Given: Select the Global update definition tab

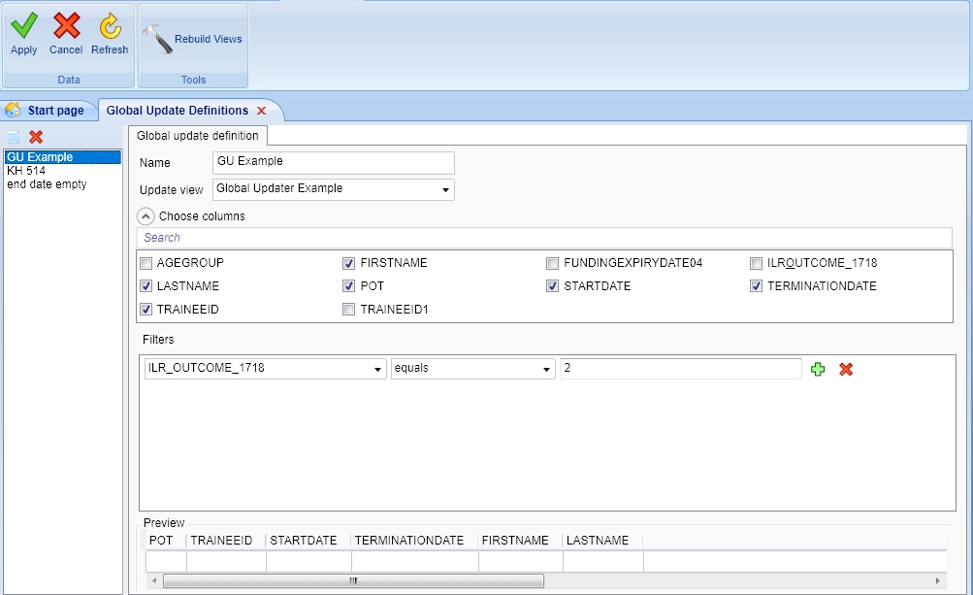Looking at the screenshot, I should [198, 135].
